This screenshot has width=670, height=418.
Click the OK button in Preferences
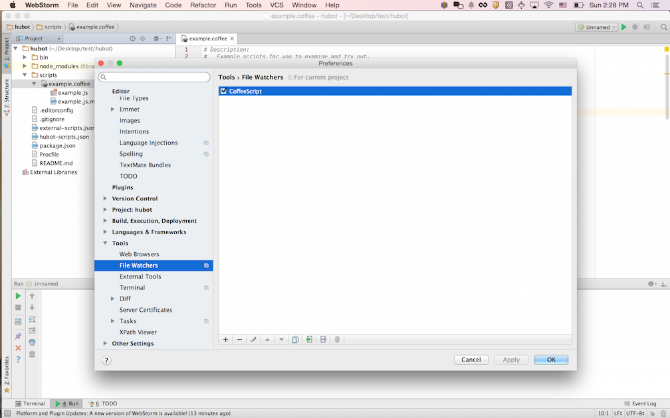551,360
